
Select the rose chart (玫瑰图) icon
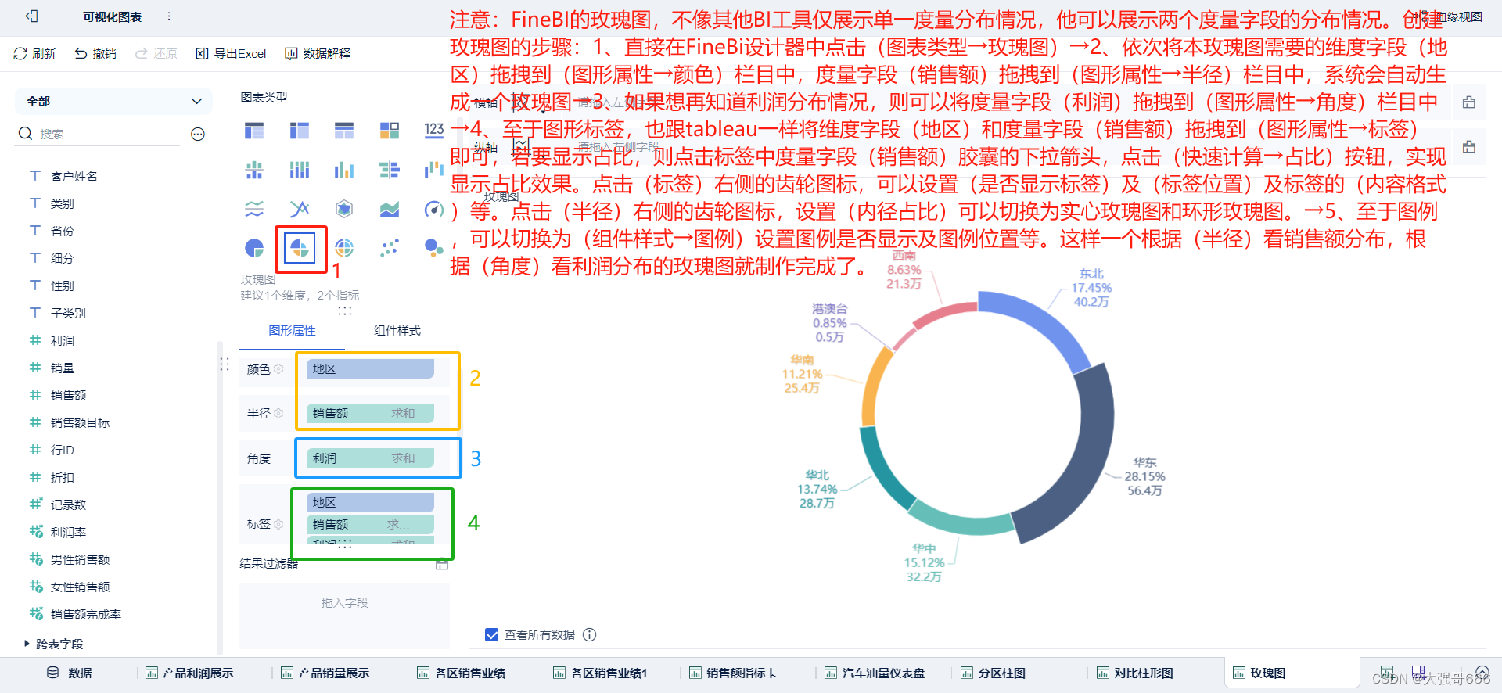(x=300, y=249)
